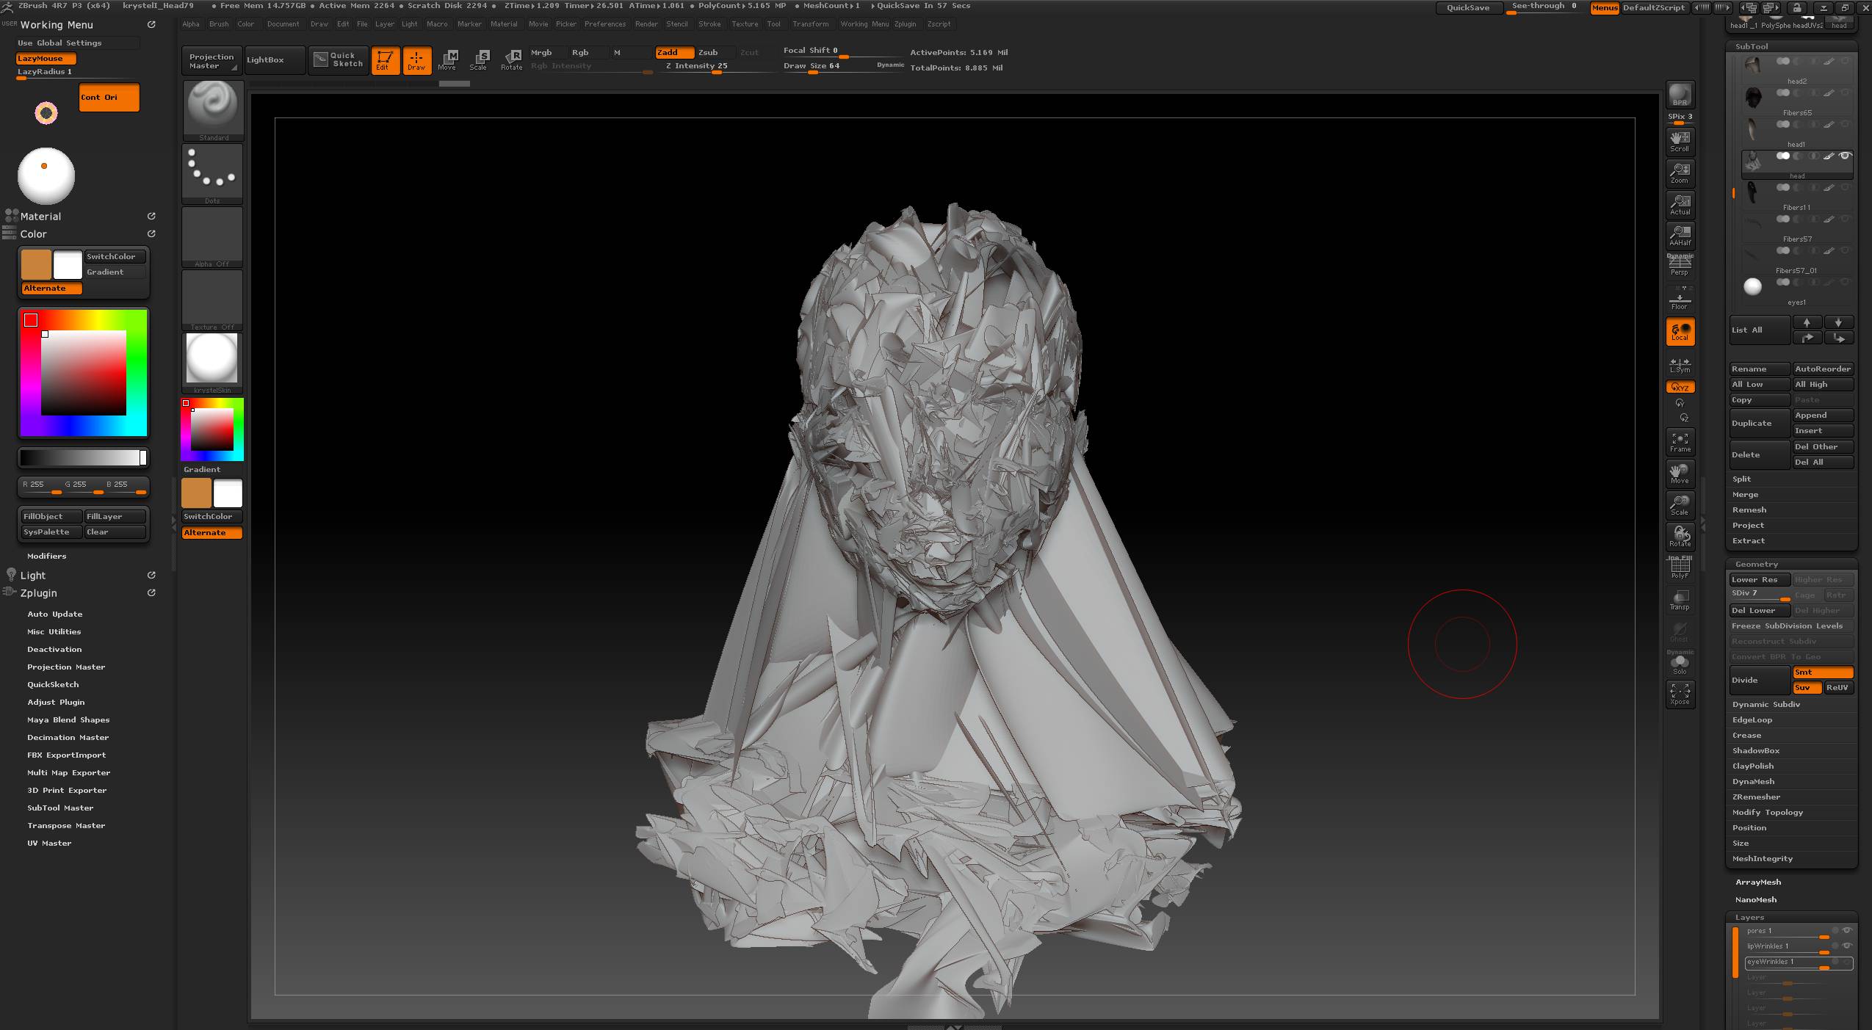
Task: Expand the EdgeLoop section
Action: click(x=1752, y=719)
